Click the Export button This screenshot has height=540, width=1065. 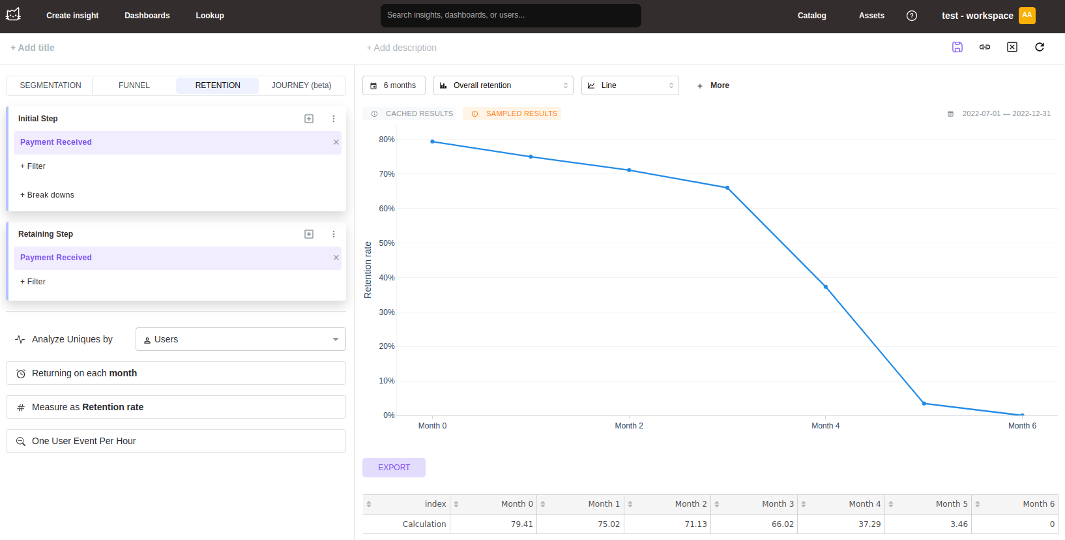394,468
